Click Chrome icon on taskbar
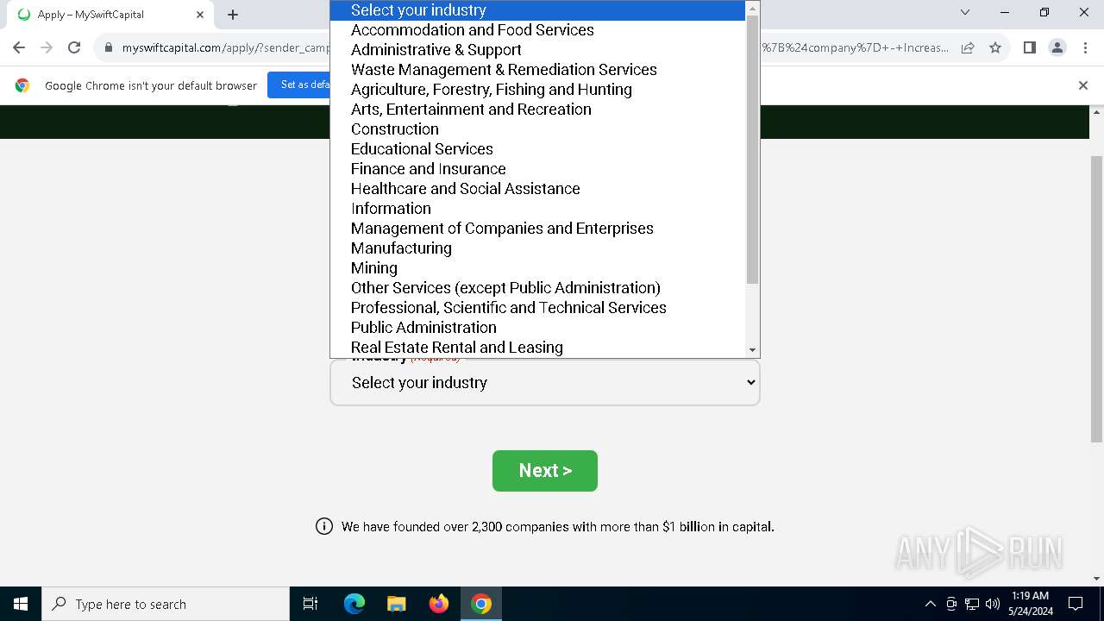The width and height of the screenshot is (1104, 621). point(481,604)
